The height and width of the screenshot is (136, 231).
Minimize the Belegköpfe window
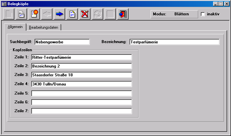pos(215,4)
